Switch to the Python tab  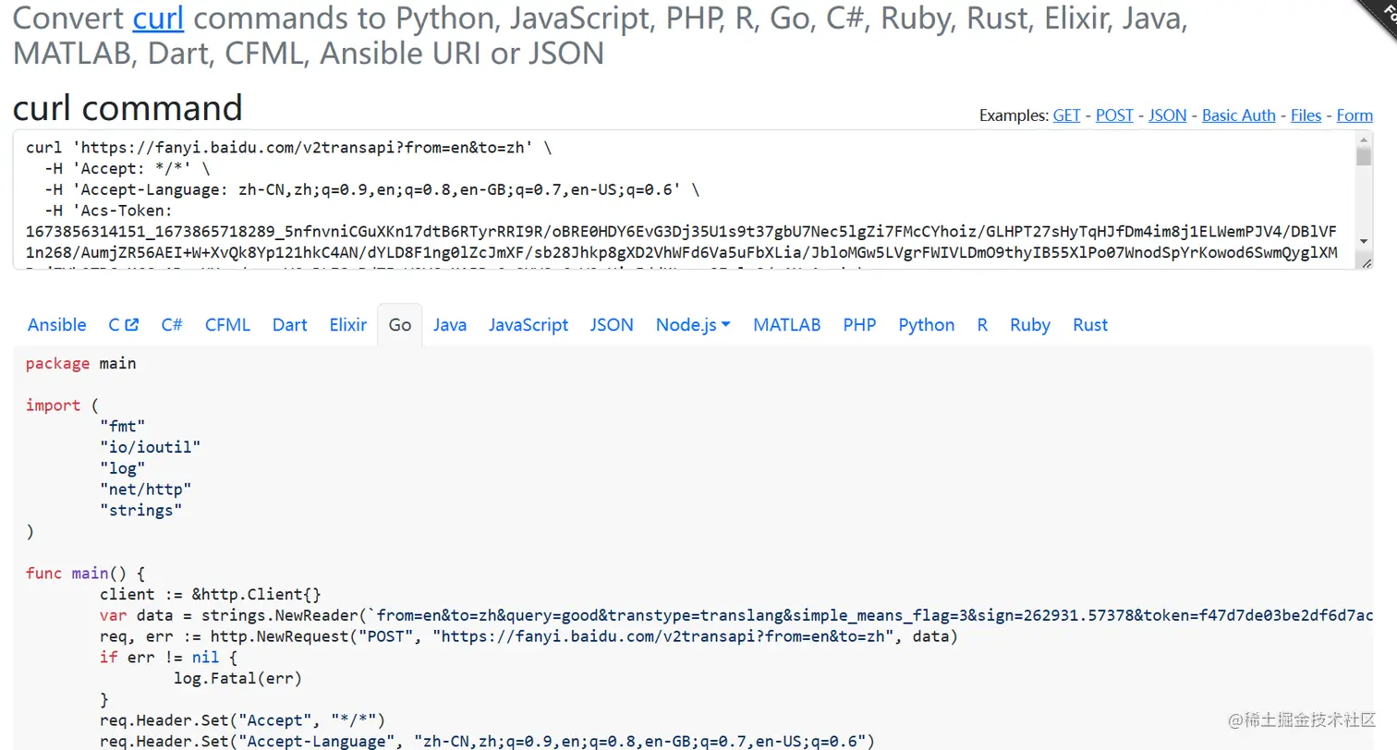(x=927, y=325)
